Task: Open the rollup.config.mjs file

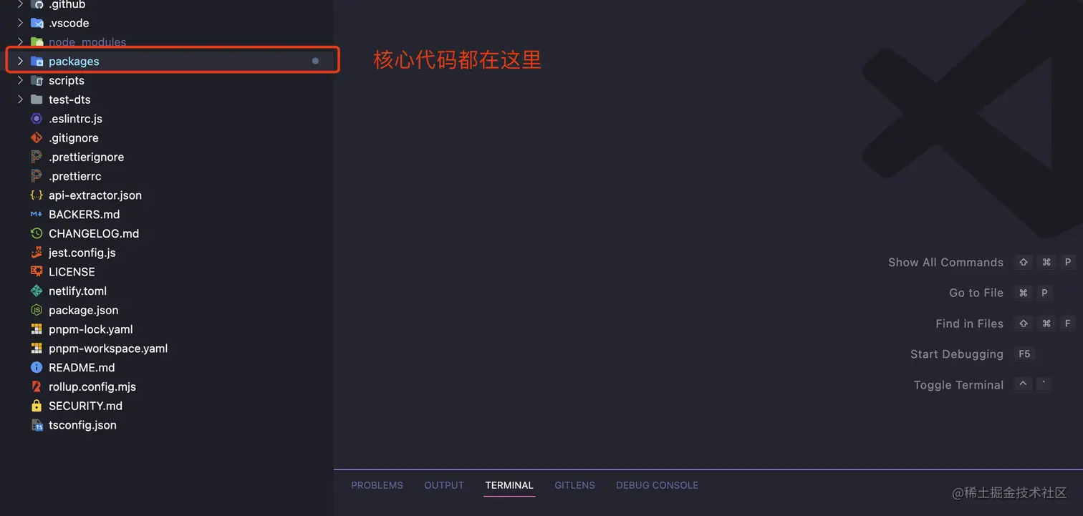Action: coord(92,386)
